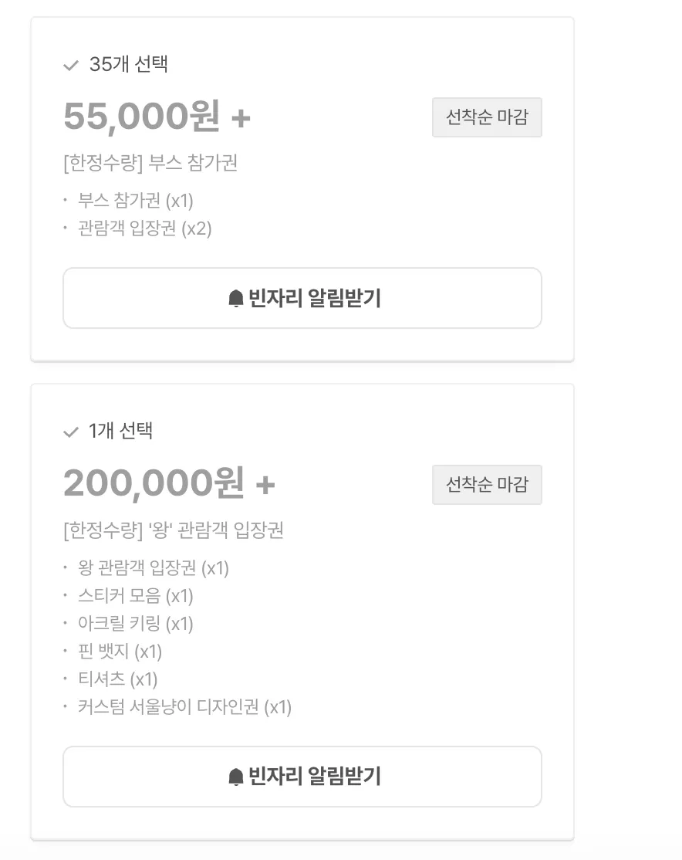Click the 관람객 입장권 (x2) list item
Viewport: 682px width, 860px height.
coord(145,229)
